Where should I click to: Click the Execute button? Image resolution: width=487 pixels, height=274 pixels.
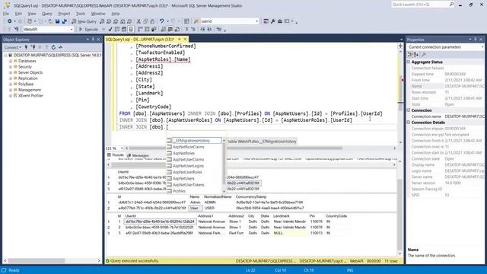(x=88, y=29)
